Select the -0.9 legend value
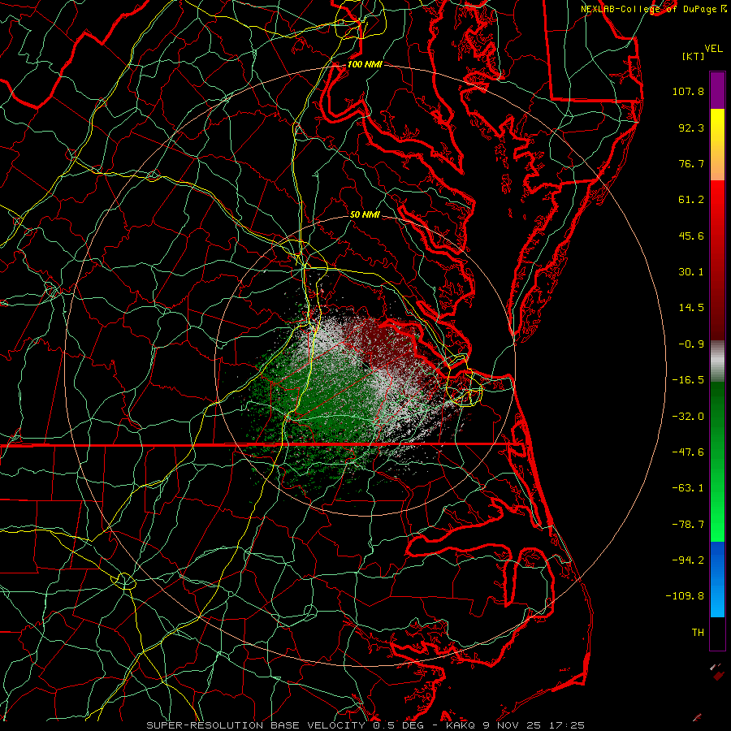Screen dimensions: 731x731 (x=691, y=344)
